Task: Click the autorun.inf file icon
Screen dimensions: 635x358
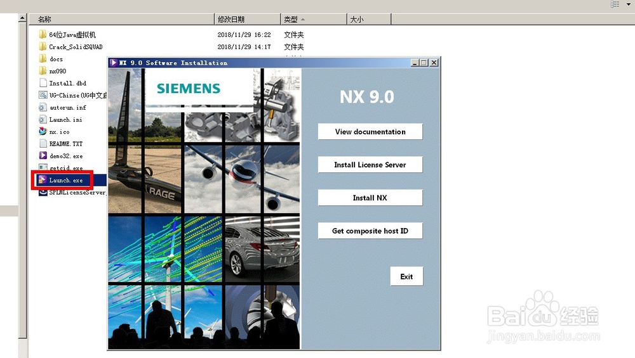Action: 43,107
